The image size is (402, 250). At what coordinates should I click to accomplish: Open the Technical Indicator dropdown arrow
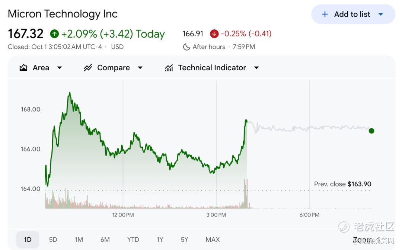point(256,68)
